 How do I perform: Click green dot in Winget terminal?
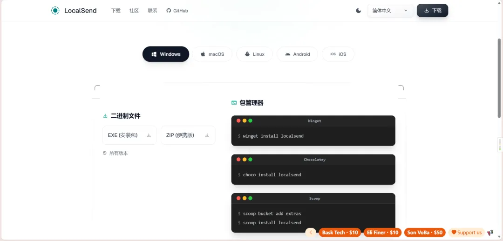[250, 121]
